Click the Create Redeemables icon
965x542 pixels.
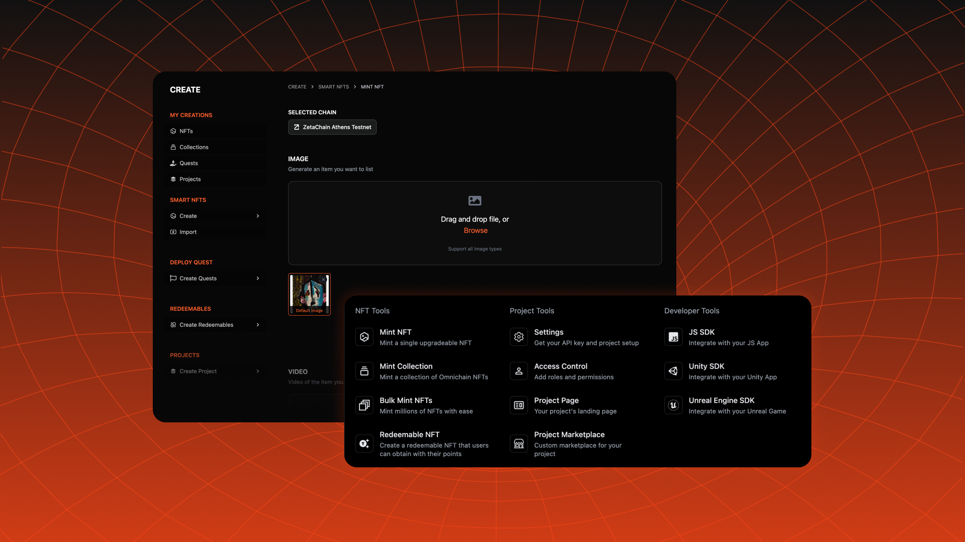point(173,325)
